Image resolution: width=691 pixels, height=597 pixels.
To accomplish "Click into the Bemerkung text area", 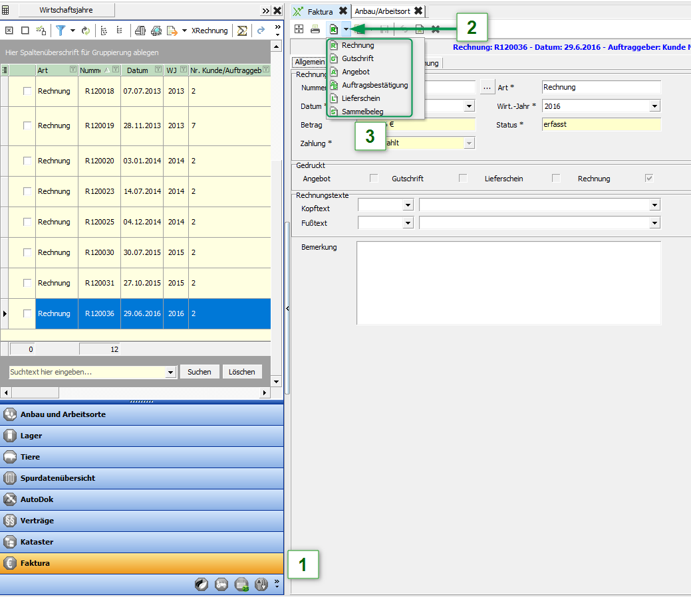I will pyautogui.click(x=508, y=282).
